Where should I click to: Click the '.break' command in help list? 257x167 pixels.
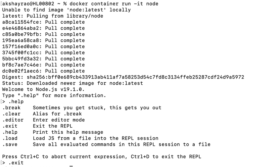(12, 108)
